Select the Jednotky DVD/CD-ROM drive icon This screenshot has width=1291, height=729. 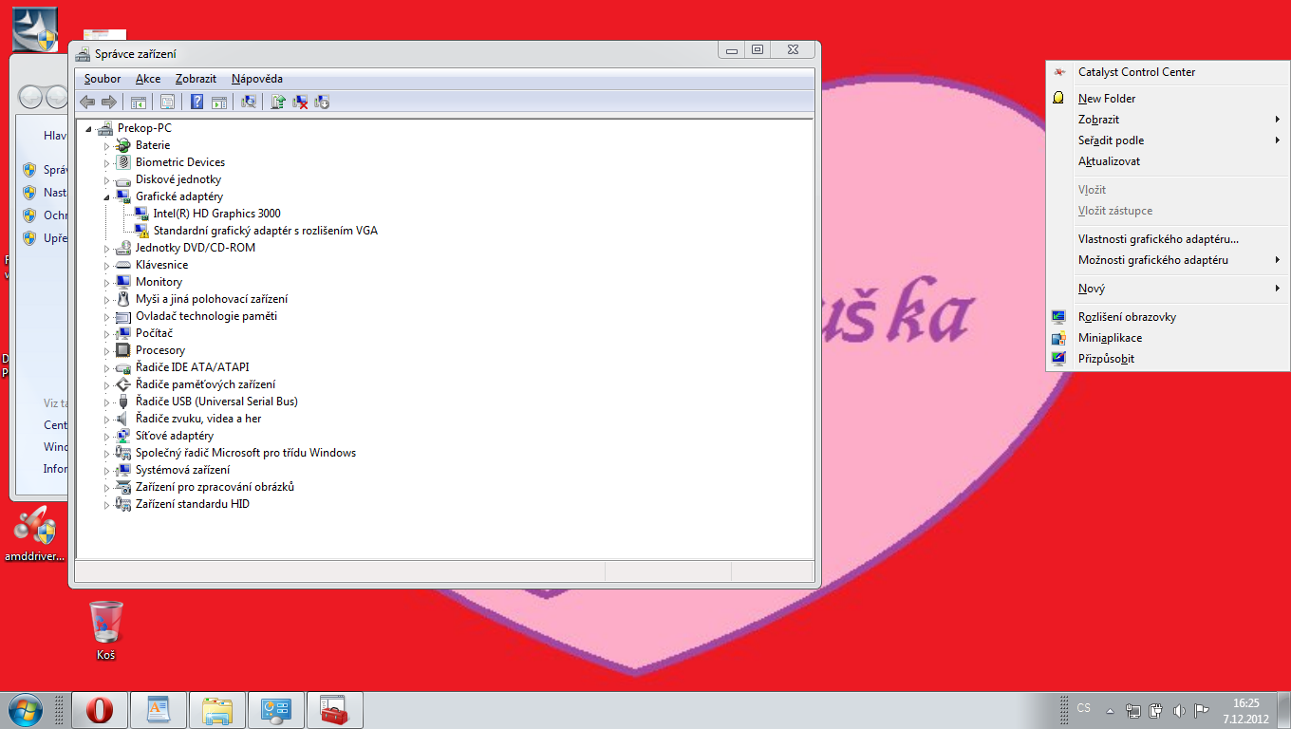122,248
